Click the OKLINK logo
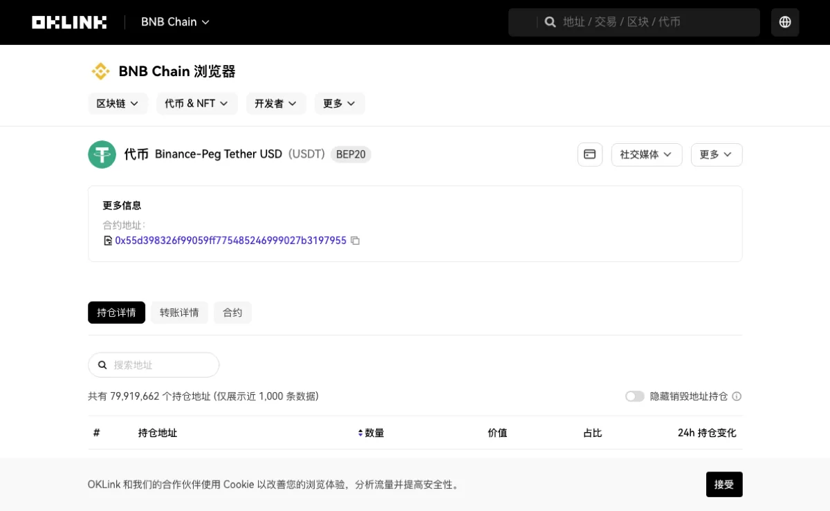 pyautogui.click(x=69, y=22)
